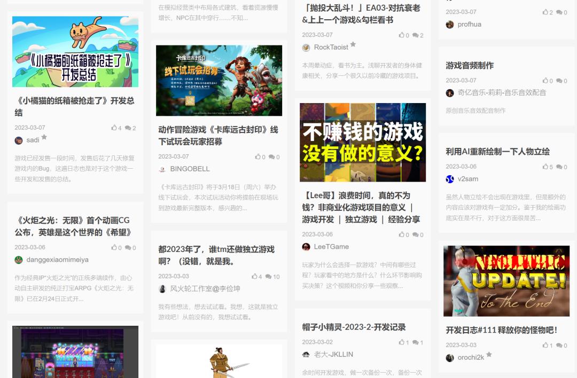Screen dimensions: 577x378
Task: Click the comment icon showing 10 comments
Action: point(268,277)
